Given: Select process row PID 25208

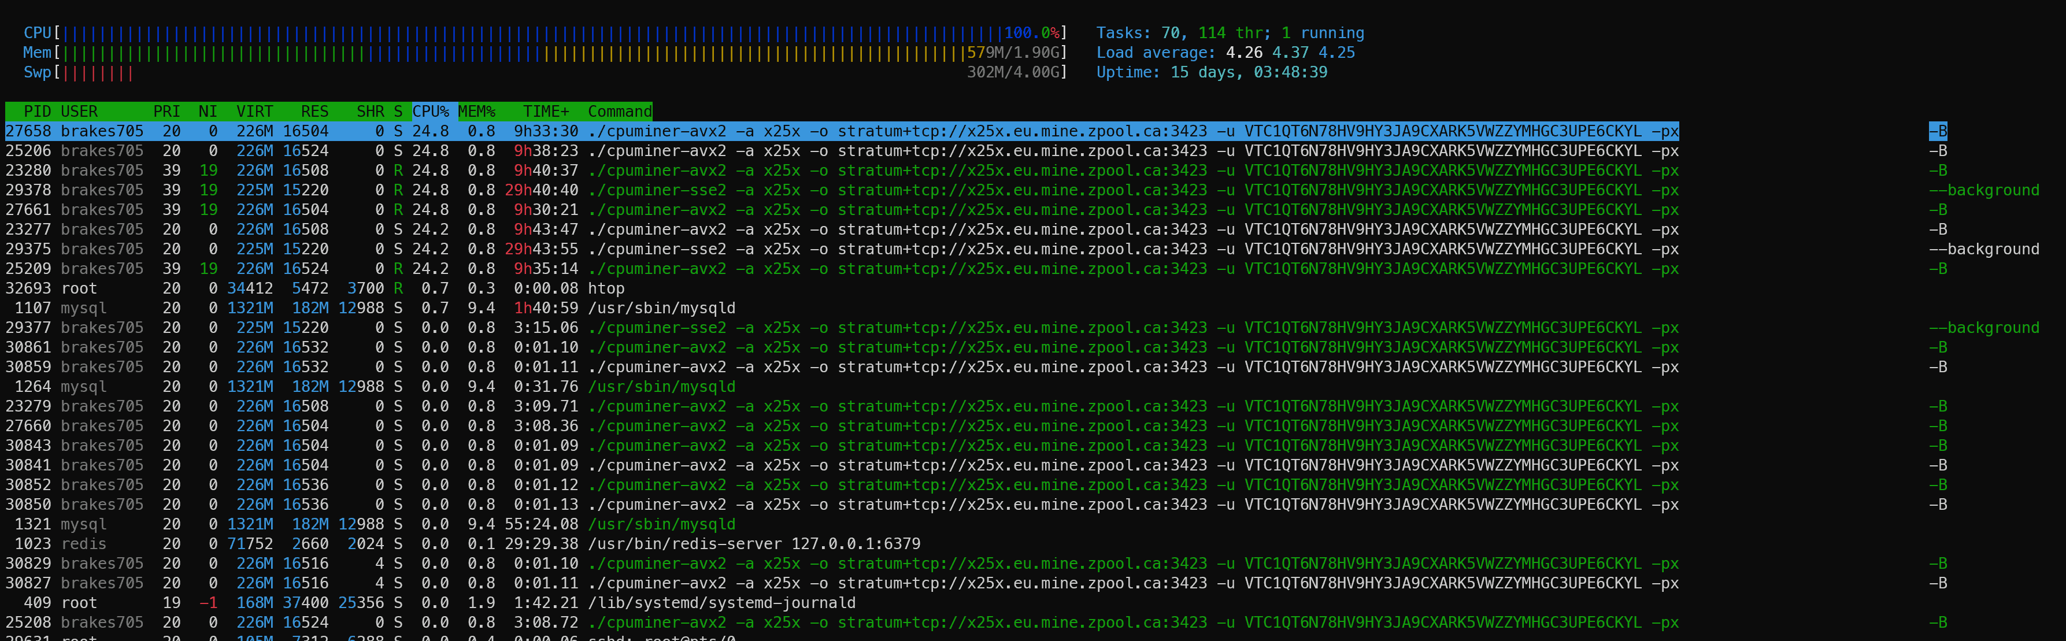Looking at the screenshot, I should [976, 623].
